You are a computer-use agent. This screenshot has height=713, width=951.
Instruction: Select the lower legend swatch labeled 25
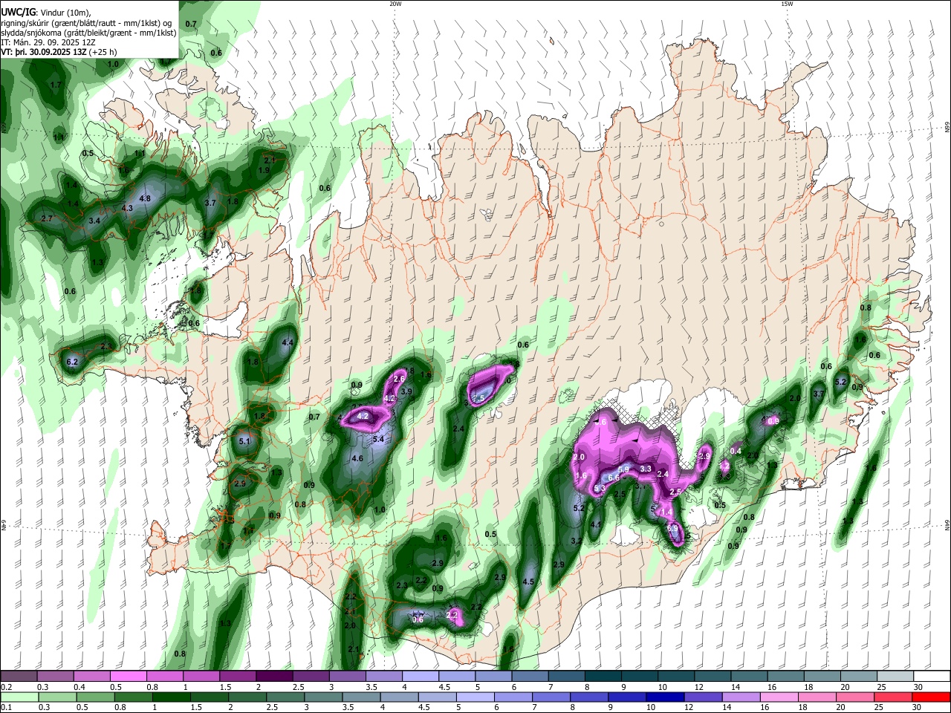click(893, 697)
